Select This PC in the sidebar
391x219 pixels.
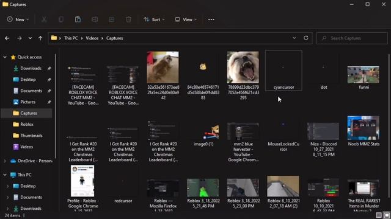[24, 175]
